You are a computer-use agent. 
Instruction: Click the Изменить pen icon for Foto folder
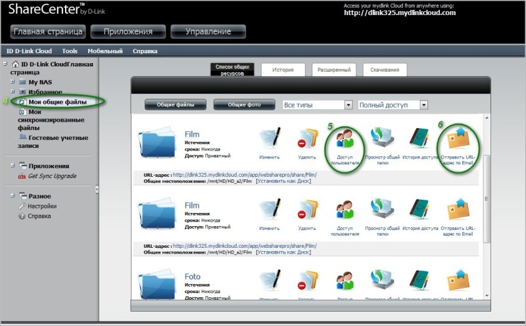click(270, 280)
